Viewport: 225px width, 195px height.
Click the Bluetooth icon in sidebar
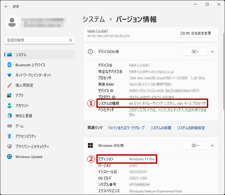[9, 65]
